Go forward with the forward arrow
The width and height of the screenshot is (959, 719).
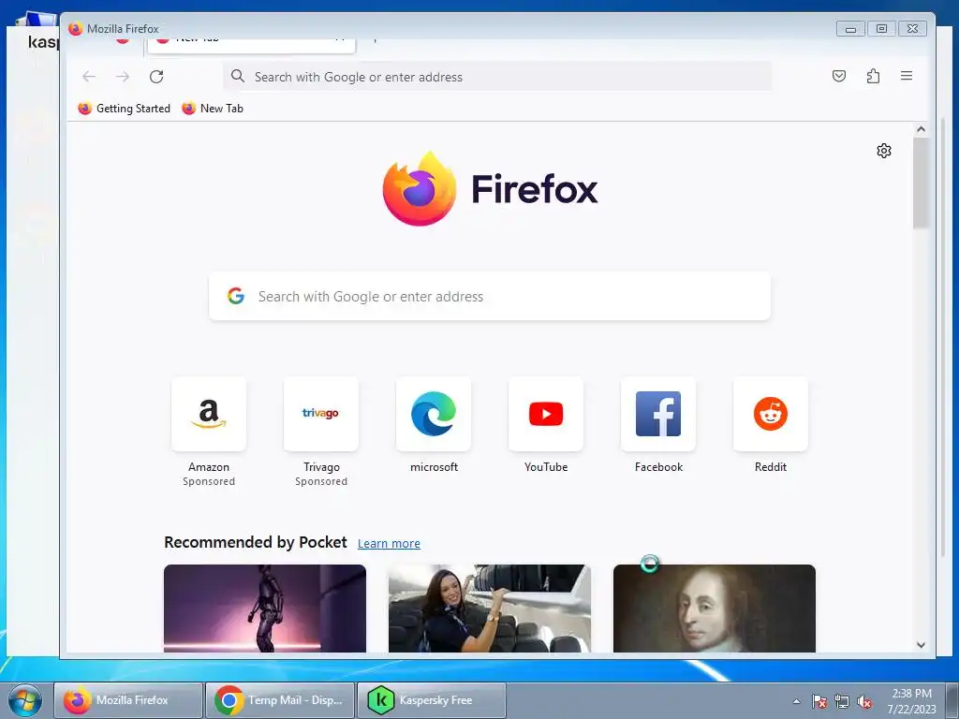123,77
